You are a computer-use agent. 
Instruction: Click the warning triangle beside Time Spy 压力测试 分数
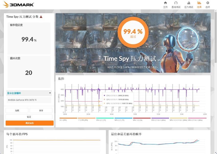click(41, 17)
